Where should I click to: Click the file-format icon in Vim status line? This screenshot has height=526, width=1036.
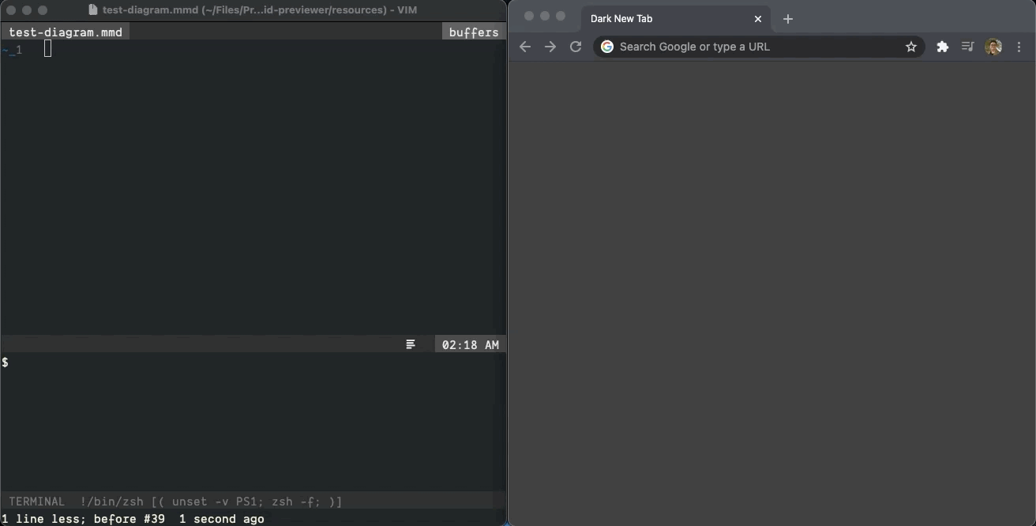point(411,344)
